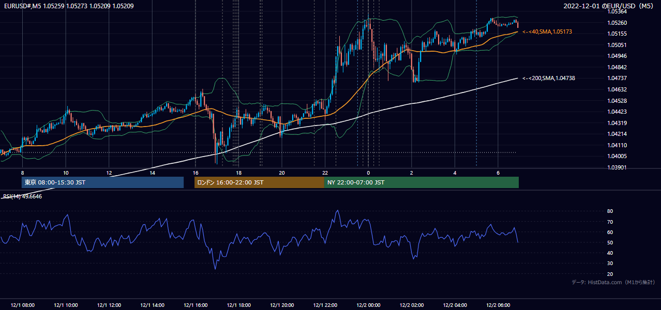661x310 pixels.
Task: Click the 12/2 06:00 bottom time label
Action: pos(498,305)
